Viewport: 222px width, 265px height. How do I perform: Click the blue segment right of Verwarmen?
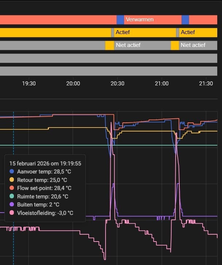185,20
